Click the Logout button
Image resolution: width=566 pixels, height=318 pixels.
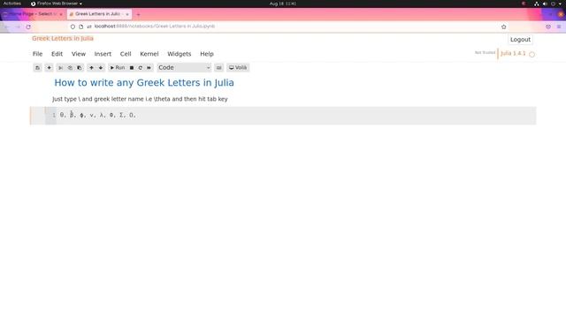[520, 40]
